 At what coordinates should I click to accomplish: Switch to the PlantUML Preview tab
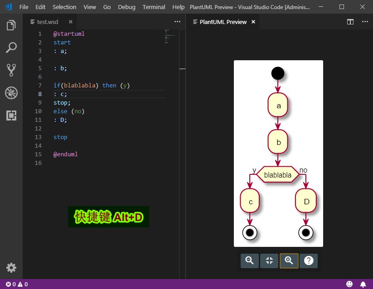pyautogui.click(x=223, y=22)
